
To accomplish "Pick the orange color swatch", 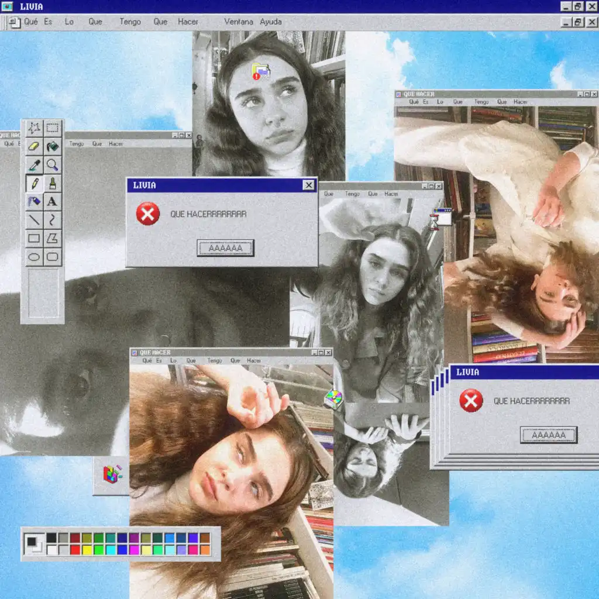I will click(x=205, y=550).
